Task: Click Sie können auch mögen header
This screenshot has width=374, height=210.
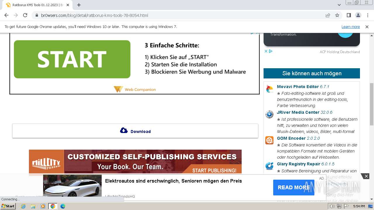Action: click(312, 73)
